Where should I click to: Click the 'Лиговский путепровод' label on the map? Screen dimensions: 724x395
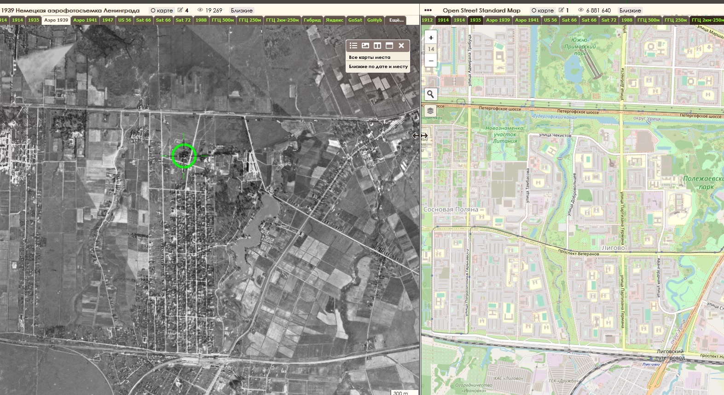click(670, 354)
